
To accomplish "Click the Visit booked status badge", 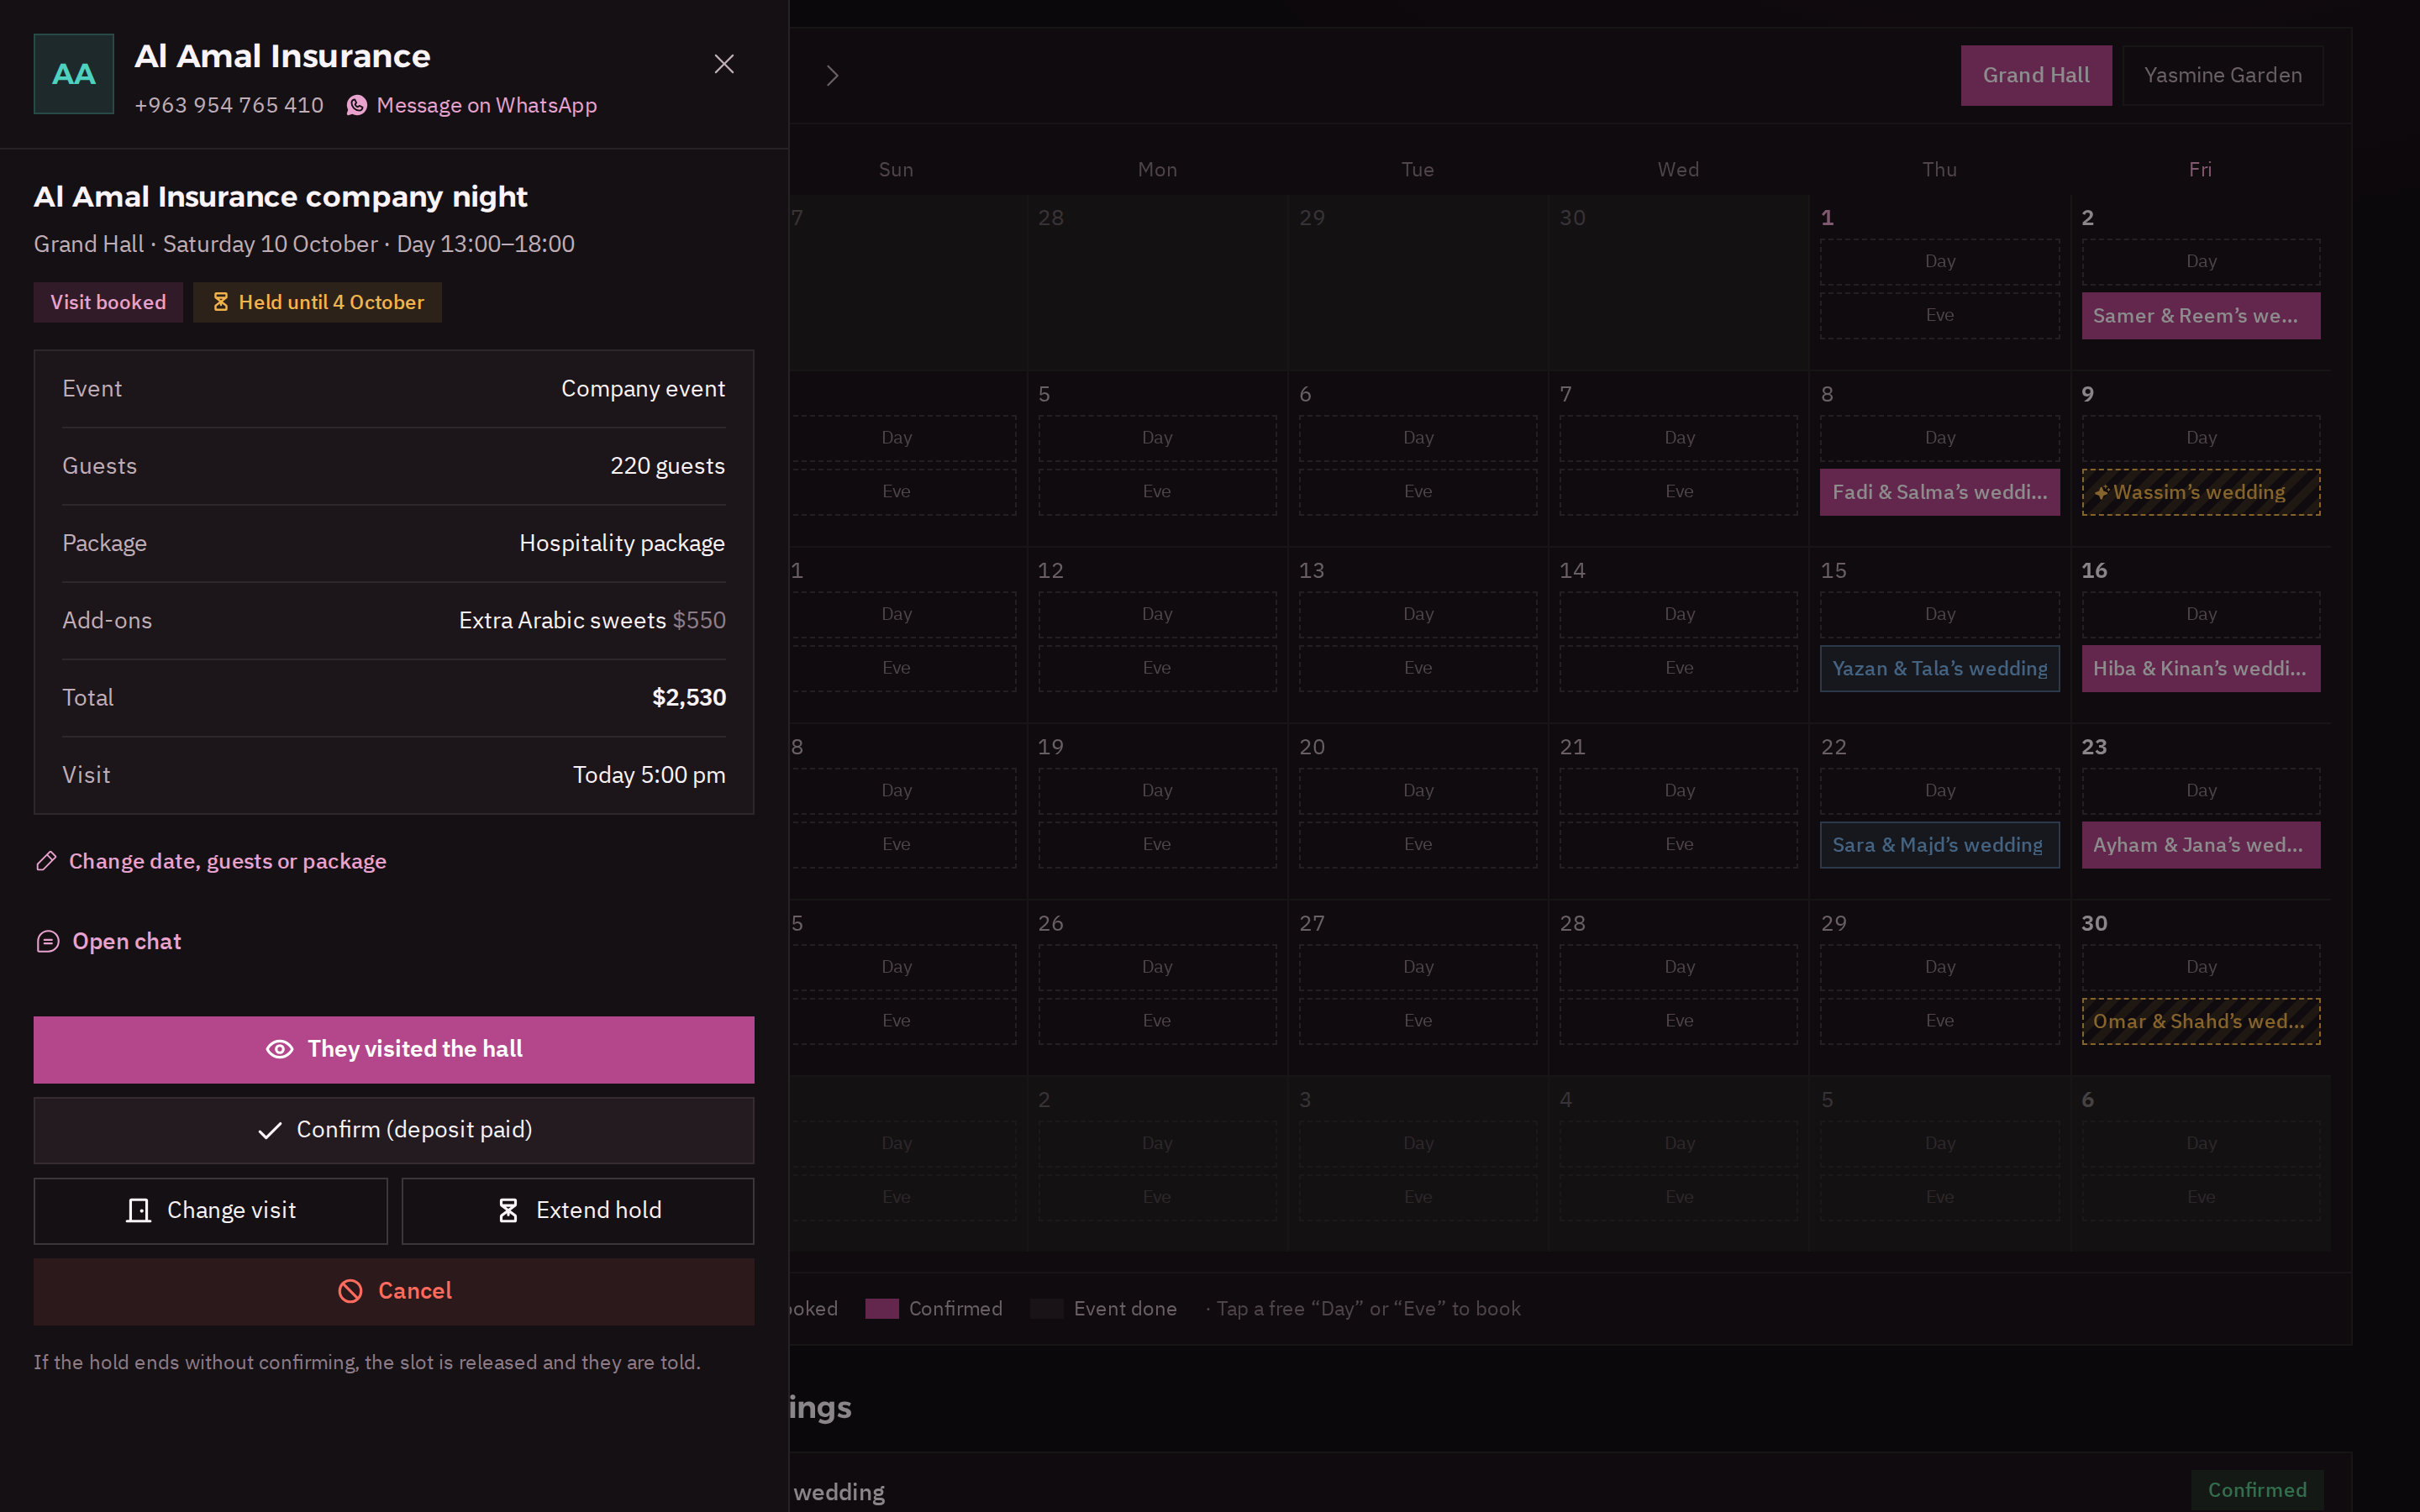I will point(108,302).
